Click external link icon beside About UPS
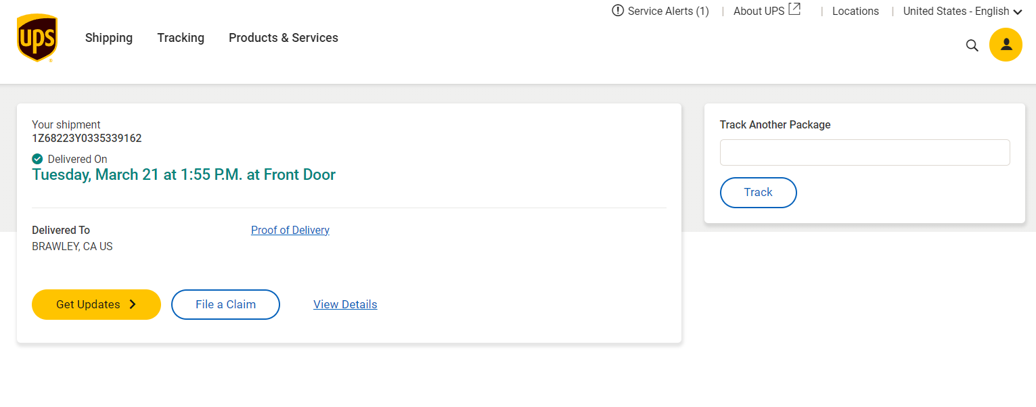 point(794,9)
